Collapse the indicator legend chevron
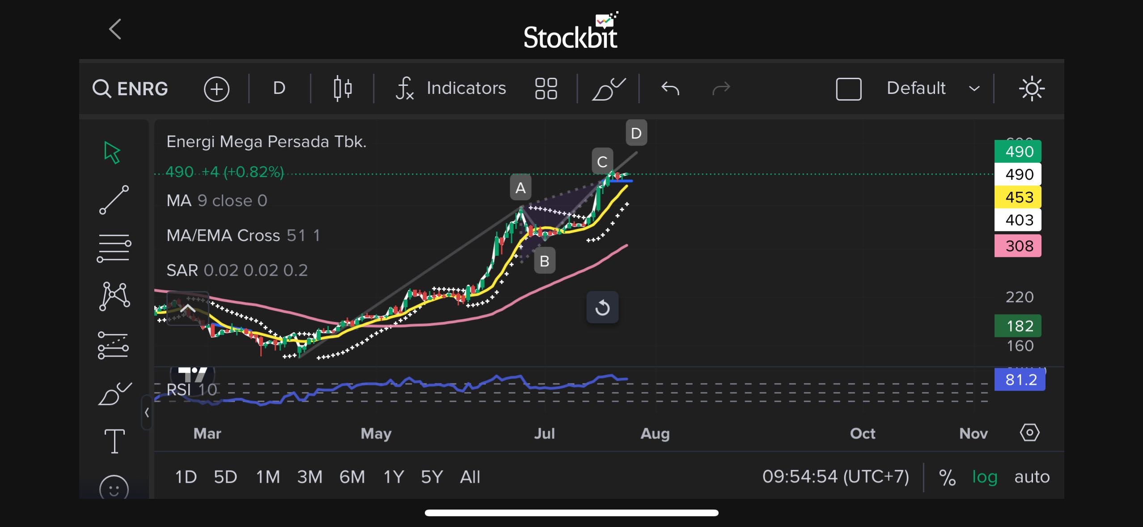 [188, 308]
